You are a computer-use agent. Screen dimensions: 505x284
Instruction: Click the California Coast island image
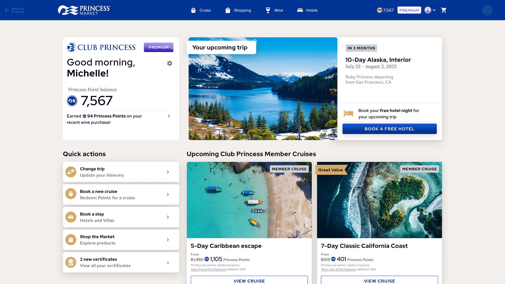pyautogui.click(x=379, y=200)
